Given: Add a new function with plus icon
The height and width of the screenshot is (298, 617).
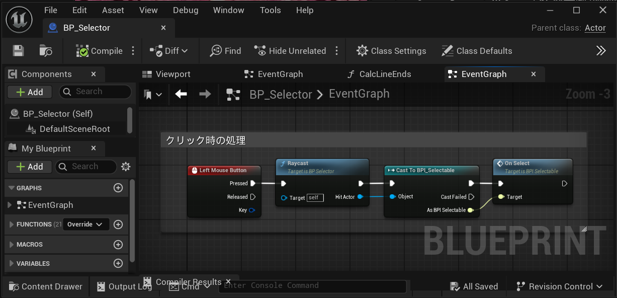Looking at the screenshot, I should 118,225.
